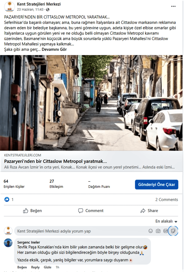Reply to Sergenc Ineler's comment
184x272 pixels.
pos(35,267)
